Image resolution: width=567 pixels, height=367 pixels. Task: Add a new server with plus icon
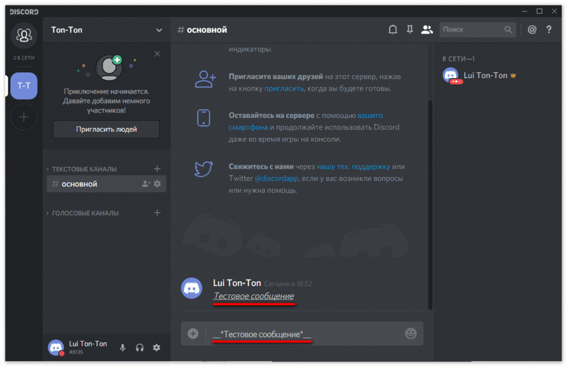24,117
